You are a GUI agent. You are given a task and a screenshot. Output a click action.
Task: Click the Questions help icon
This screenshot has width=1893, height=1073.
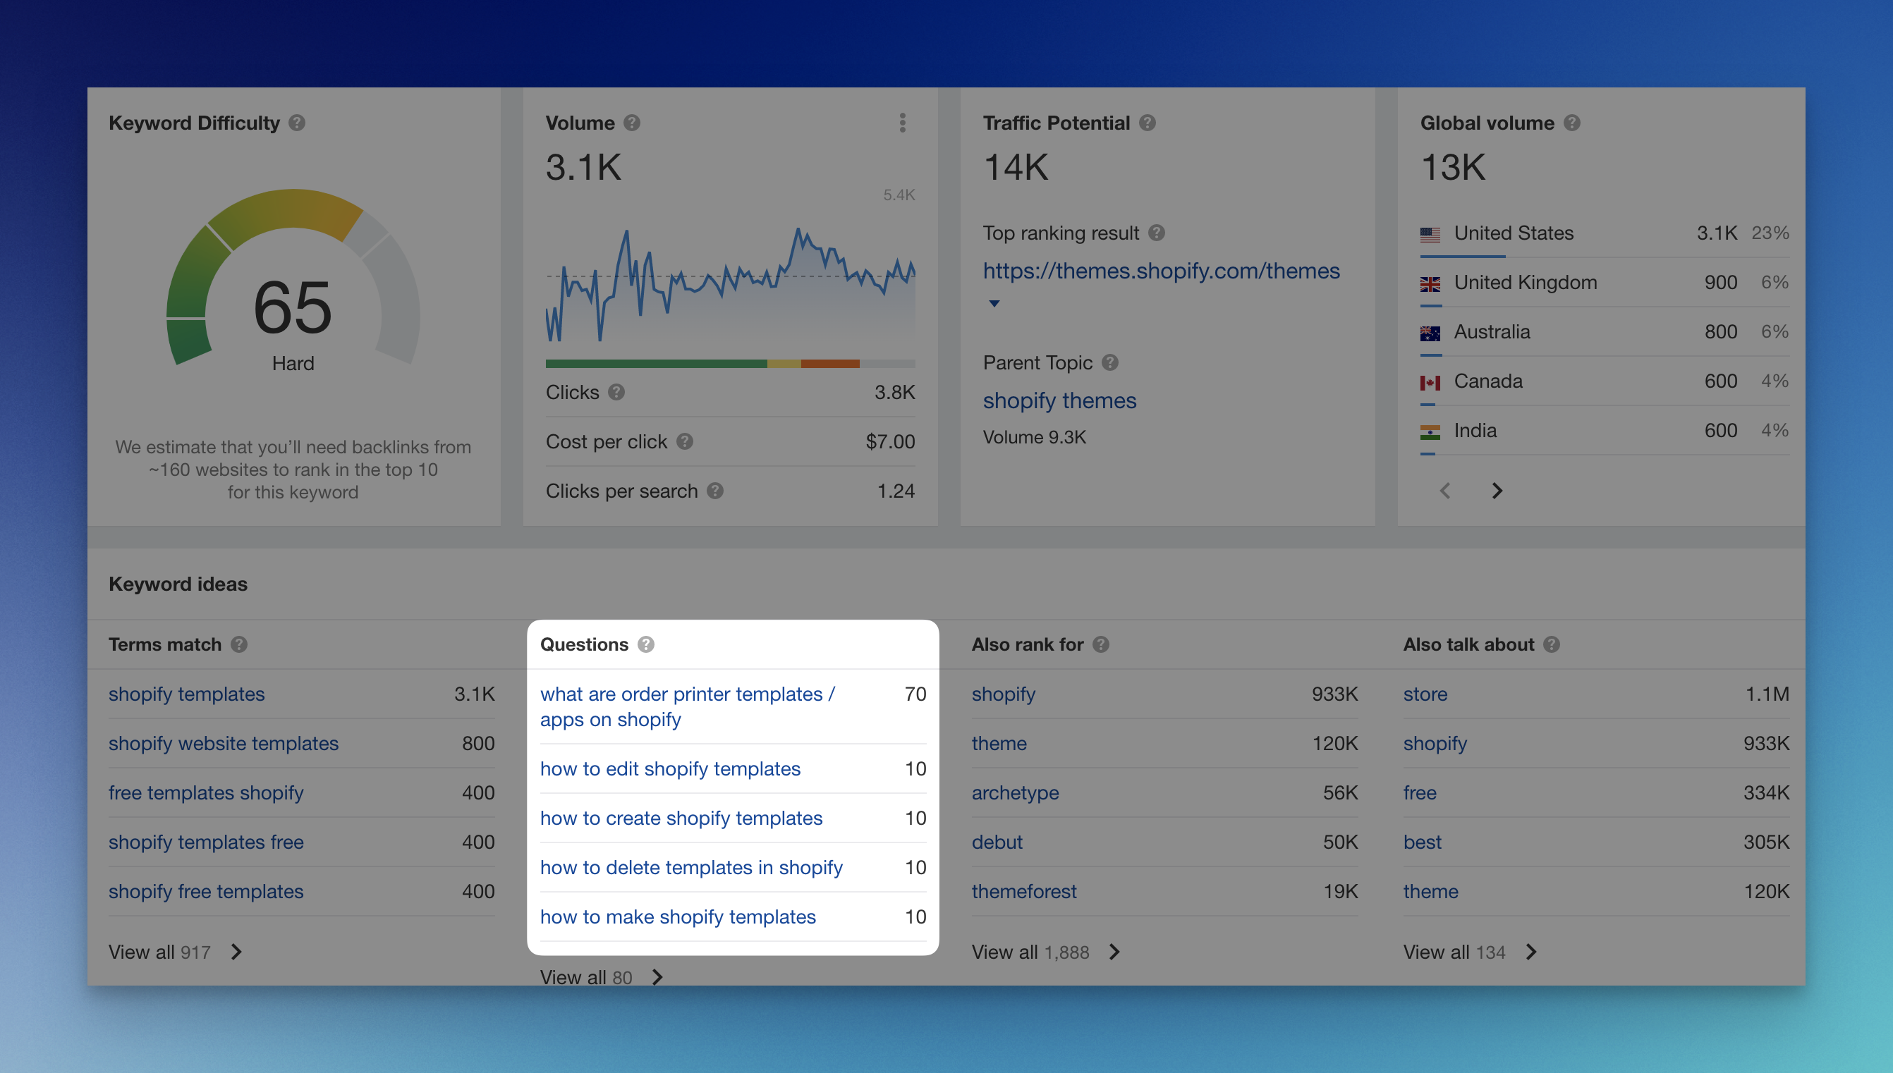pos(646,645)
